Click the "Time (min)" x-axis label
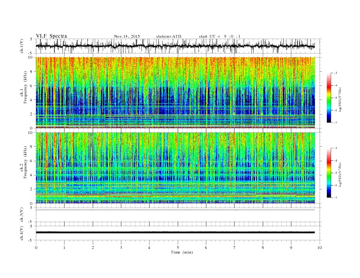The height and width of the screenshot is (278, 360). (x=182, y=252)
